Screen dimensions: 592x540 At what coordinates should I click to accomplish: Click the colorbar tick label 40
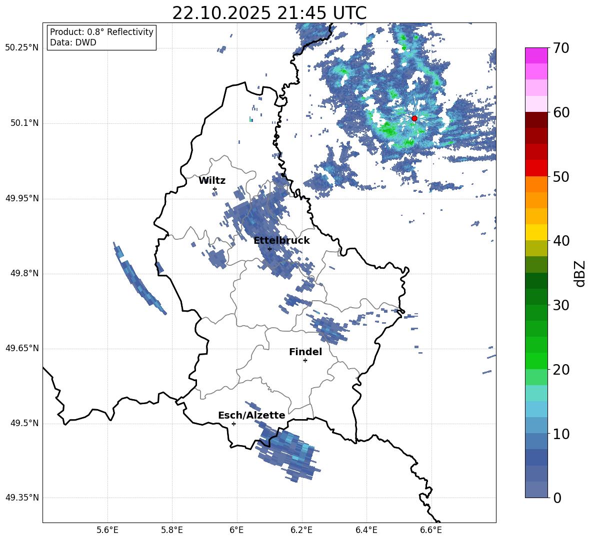561,241
